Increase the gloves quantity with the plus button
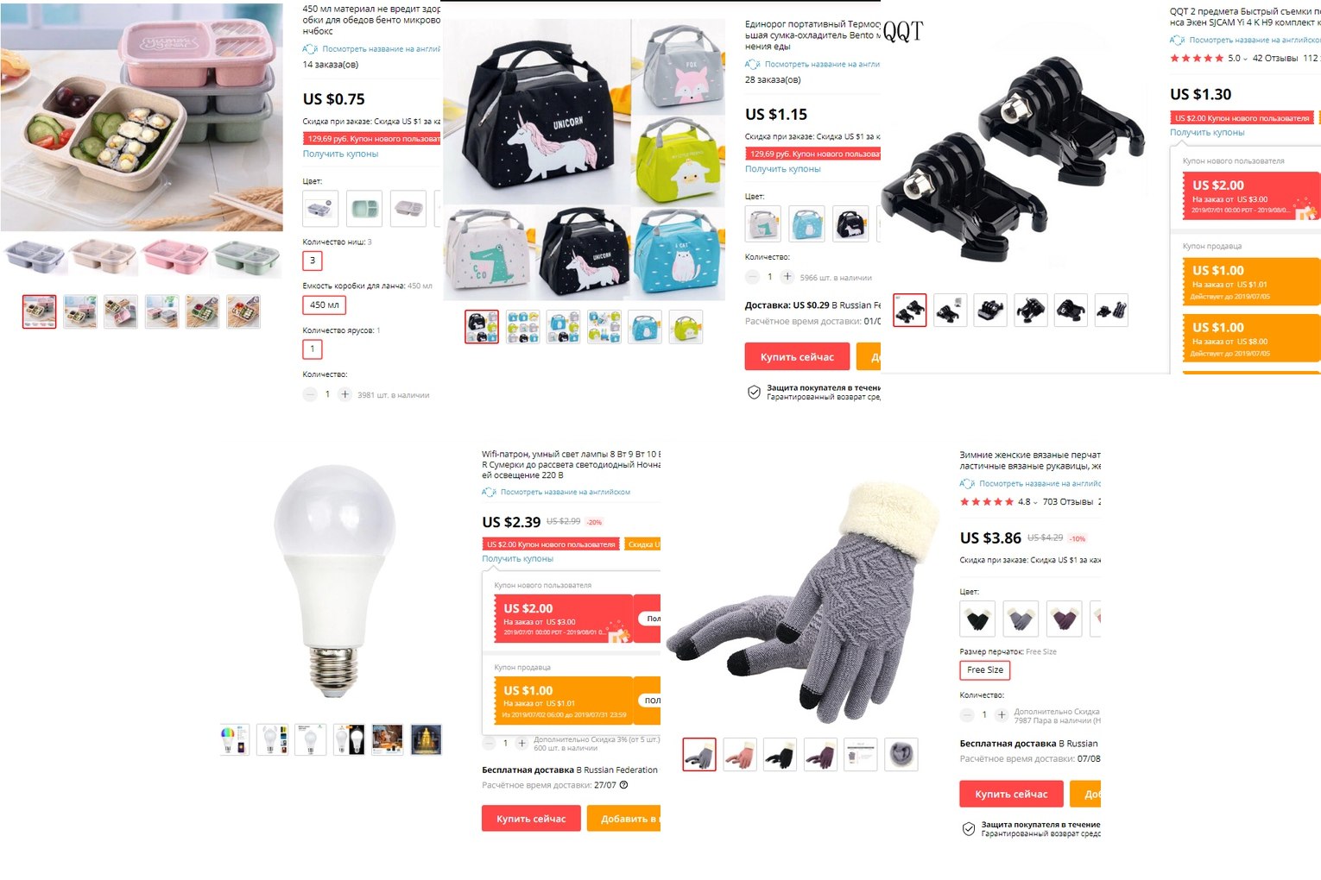The image size is (1321, 880). (x=1002, y=714)
